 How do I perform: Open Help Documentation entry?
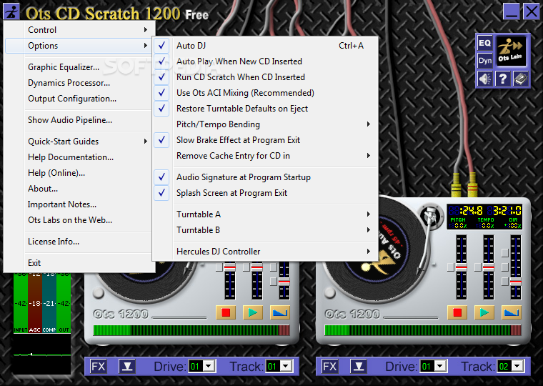79,157
